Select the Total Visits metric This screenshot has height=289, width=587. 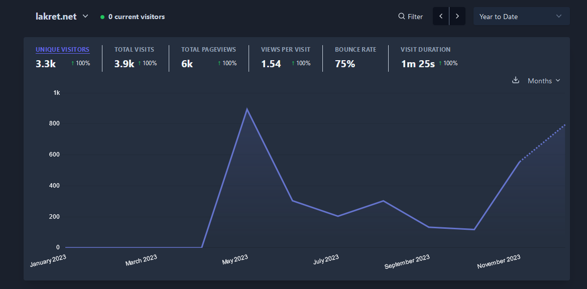pos(134,50)
